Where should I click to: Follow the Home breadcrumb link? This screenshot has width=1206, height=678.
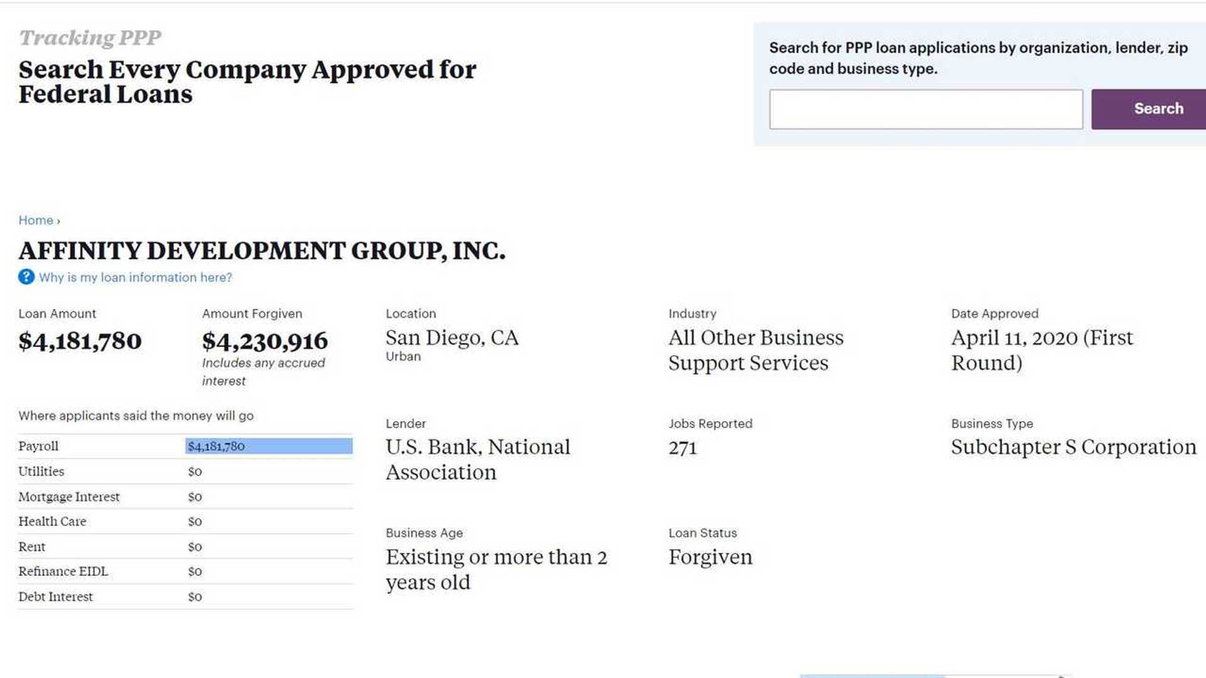tap(36, 220)
